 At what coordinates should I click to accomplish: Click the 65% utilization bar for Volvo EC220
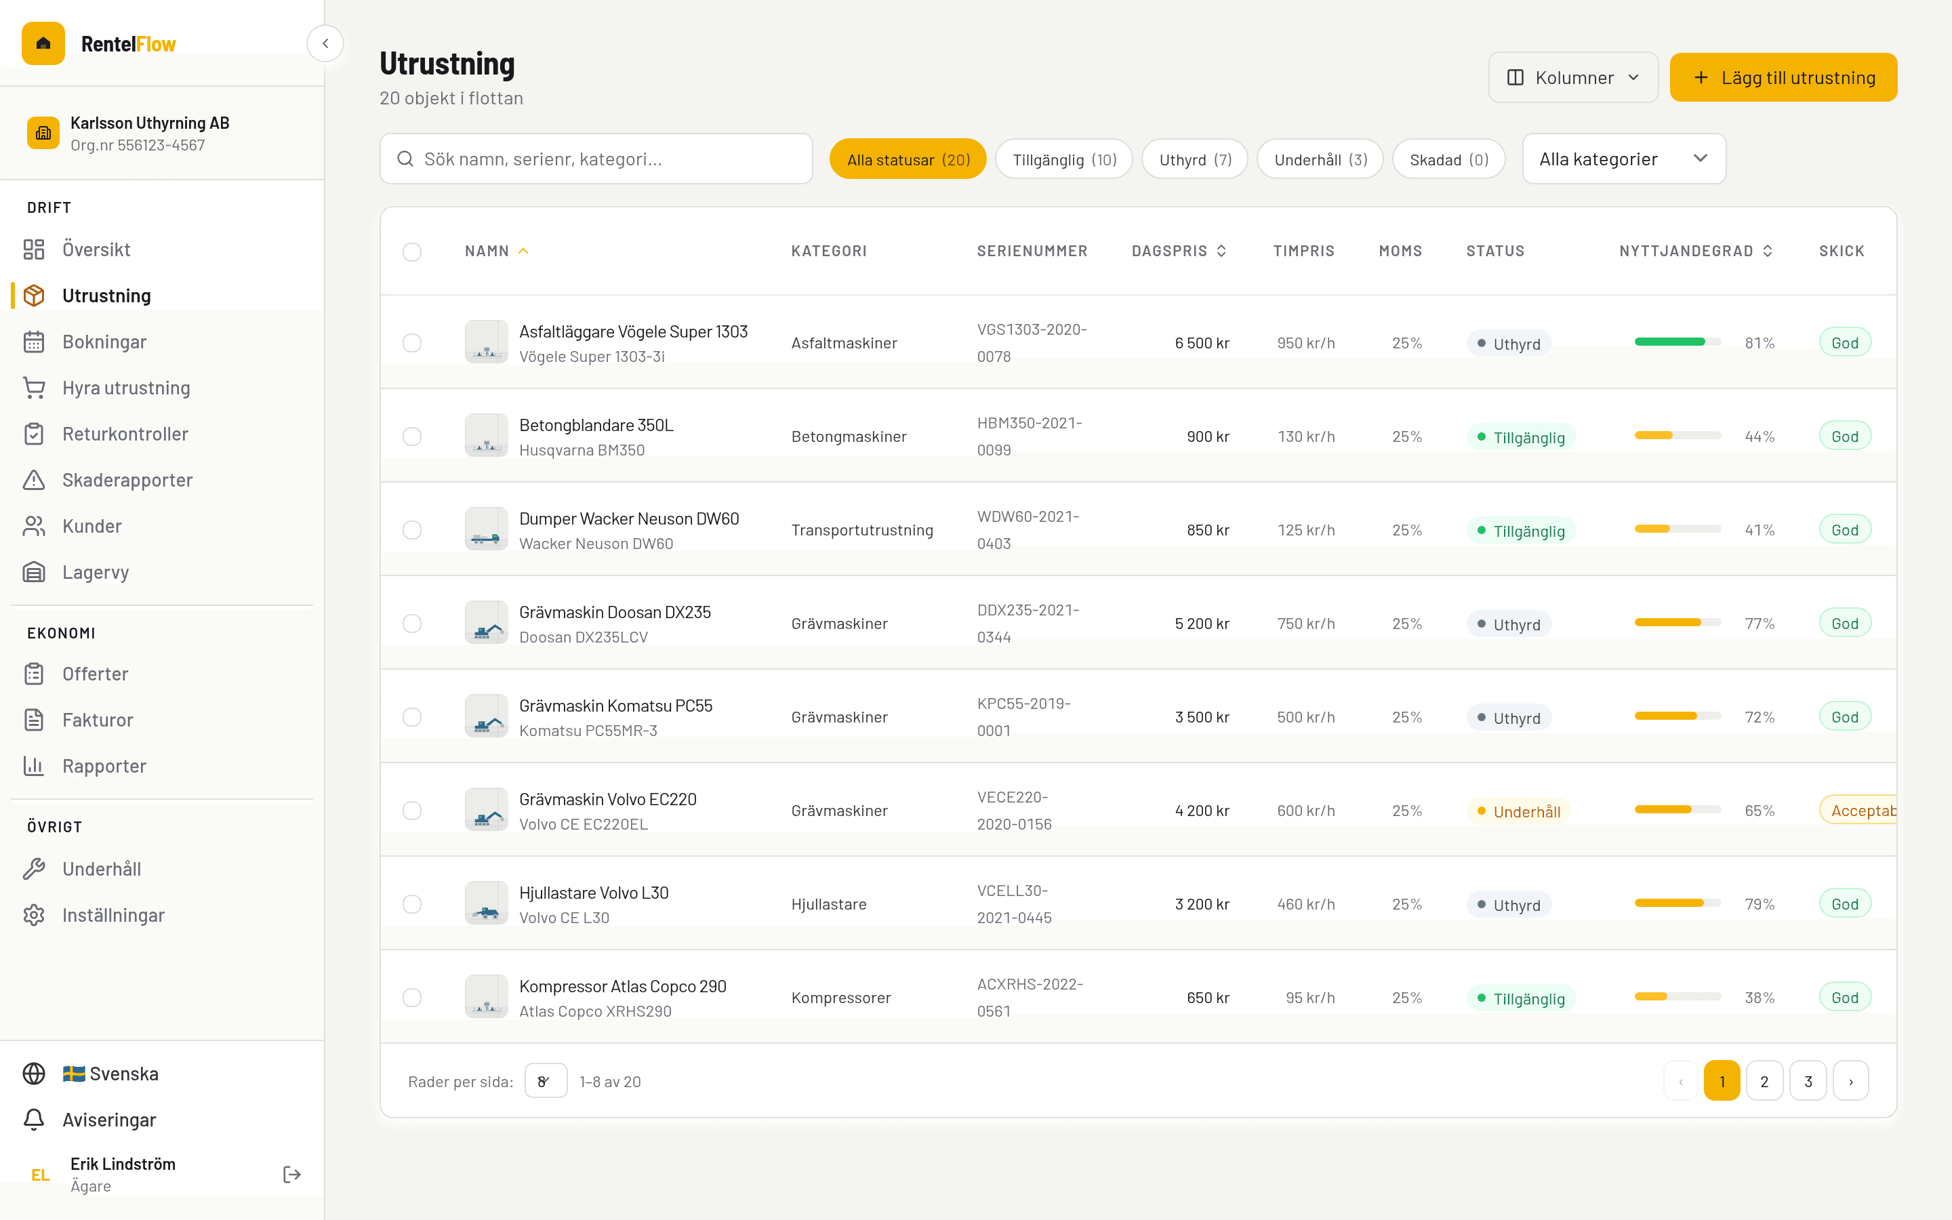coord(1677,809)
